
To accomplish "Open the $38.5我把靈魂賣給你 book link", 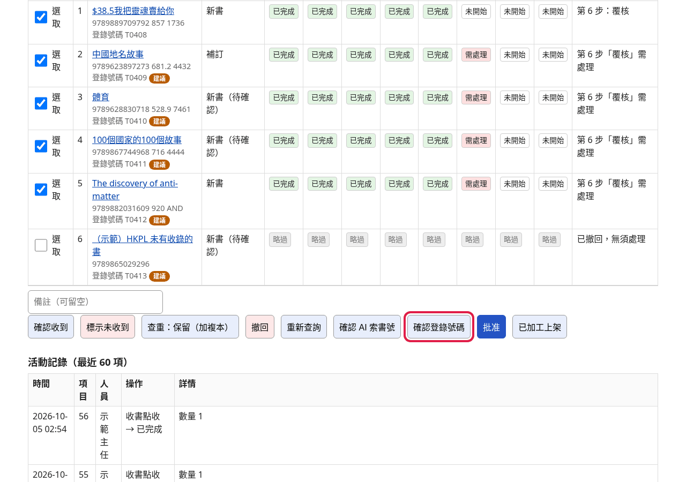I will tap(133, 11).
